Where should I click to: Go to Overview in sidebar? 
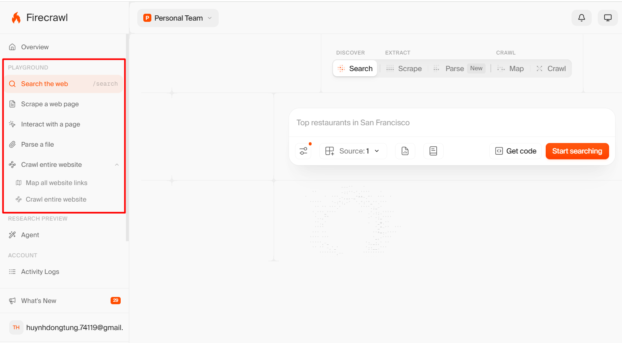point(65,47)
